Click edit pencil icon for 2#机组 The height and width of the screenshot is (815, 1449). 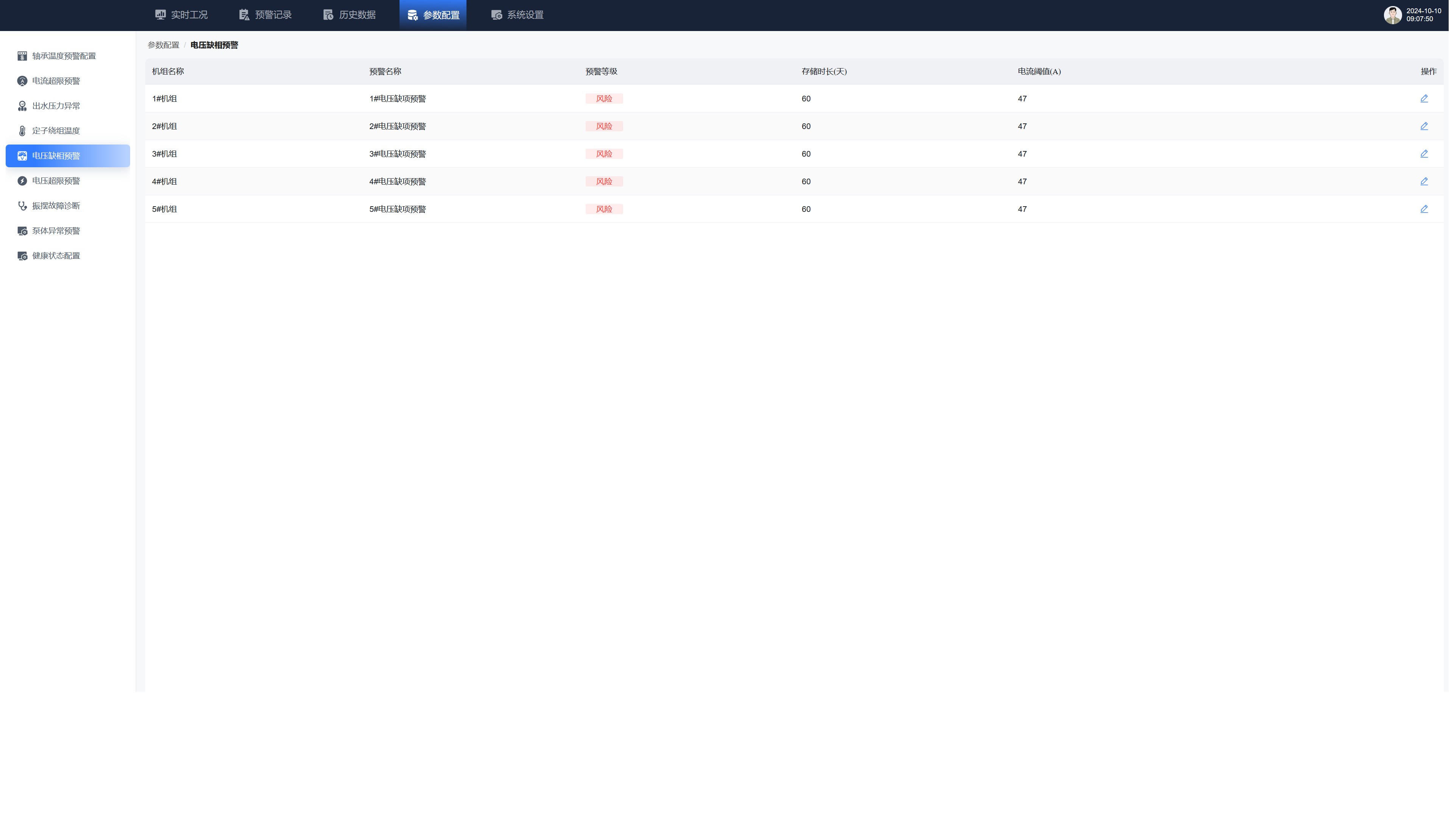pyautogui.click(x=1424, y=126)
